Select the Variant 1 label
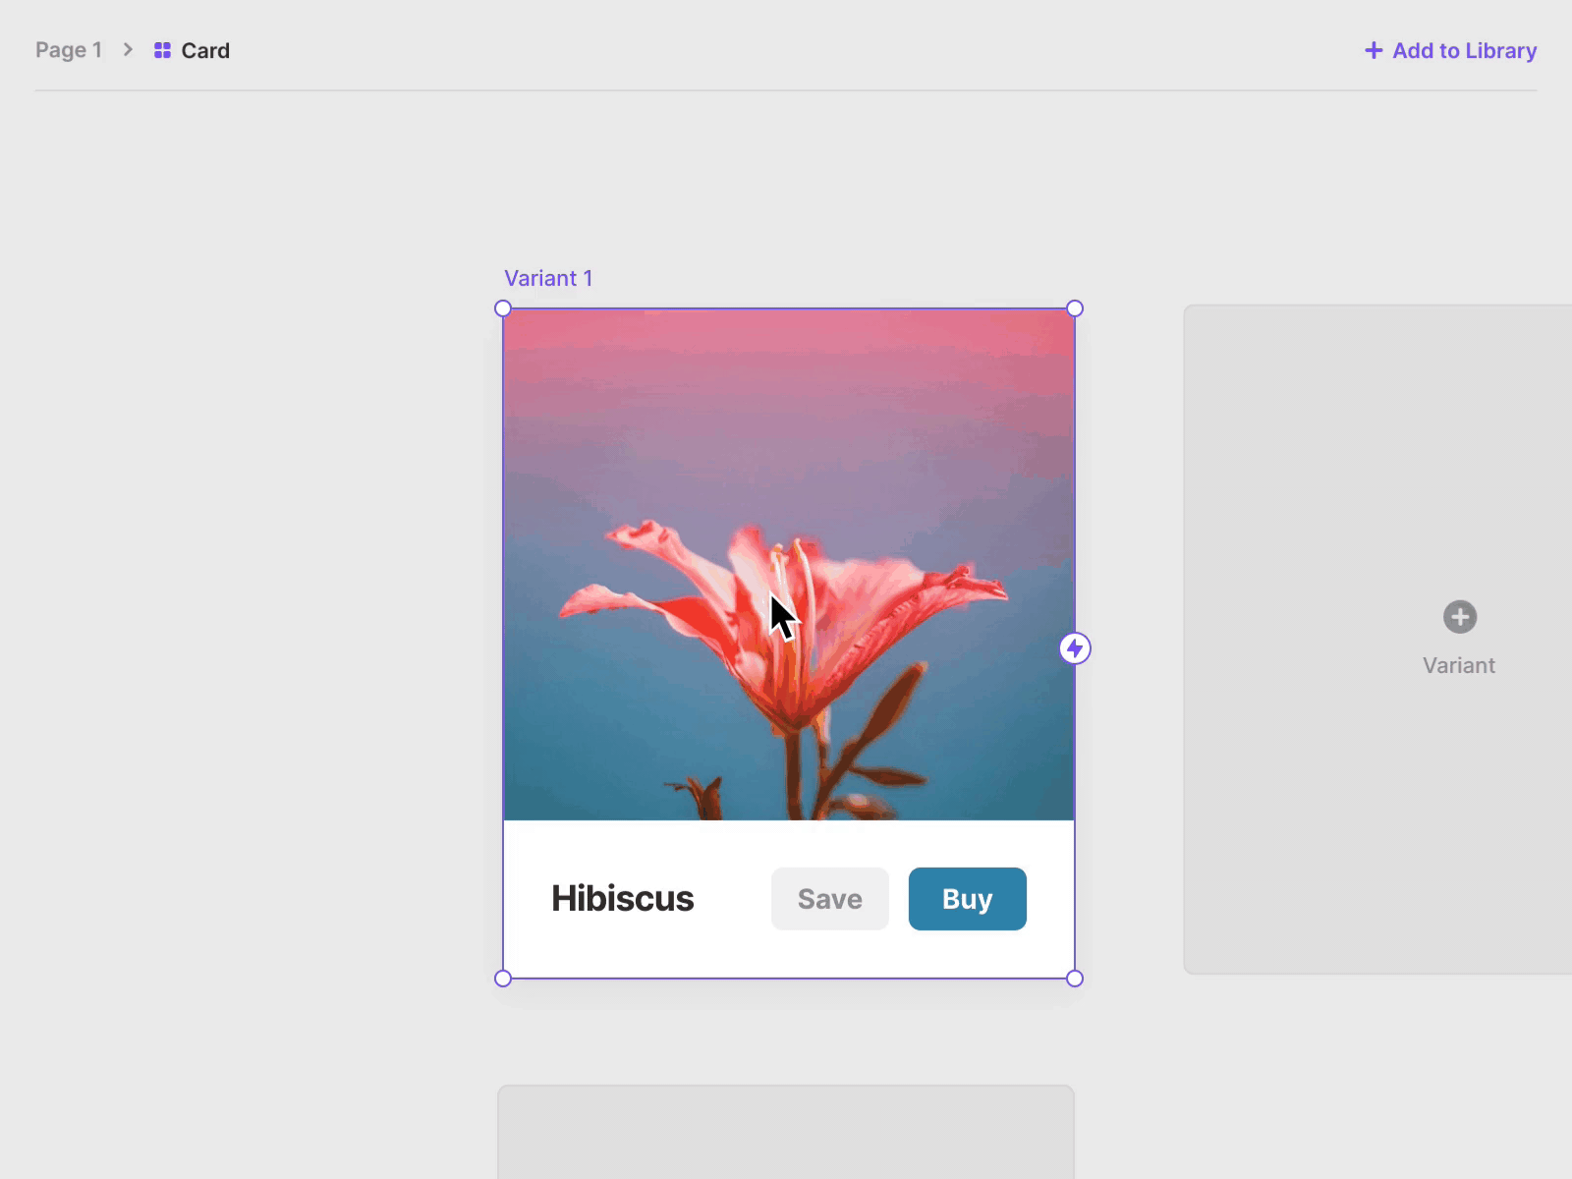Screen dimensions: 1572x1179 coord(548,278)
